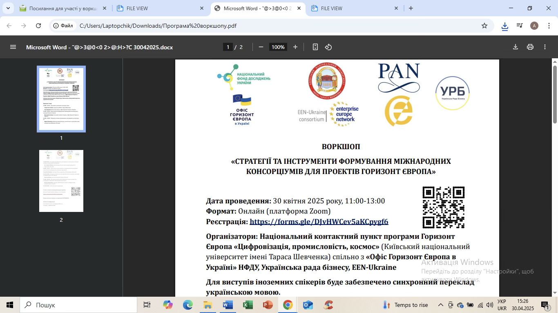Screen dimensions: 558x313
Task: Click the Пошук taskbar search box
Action: click(x=78, y=305)
